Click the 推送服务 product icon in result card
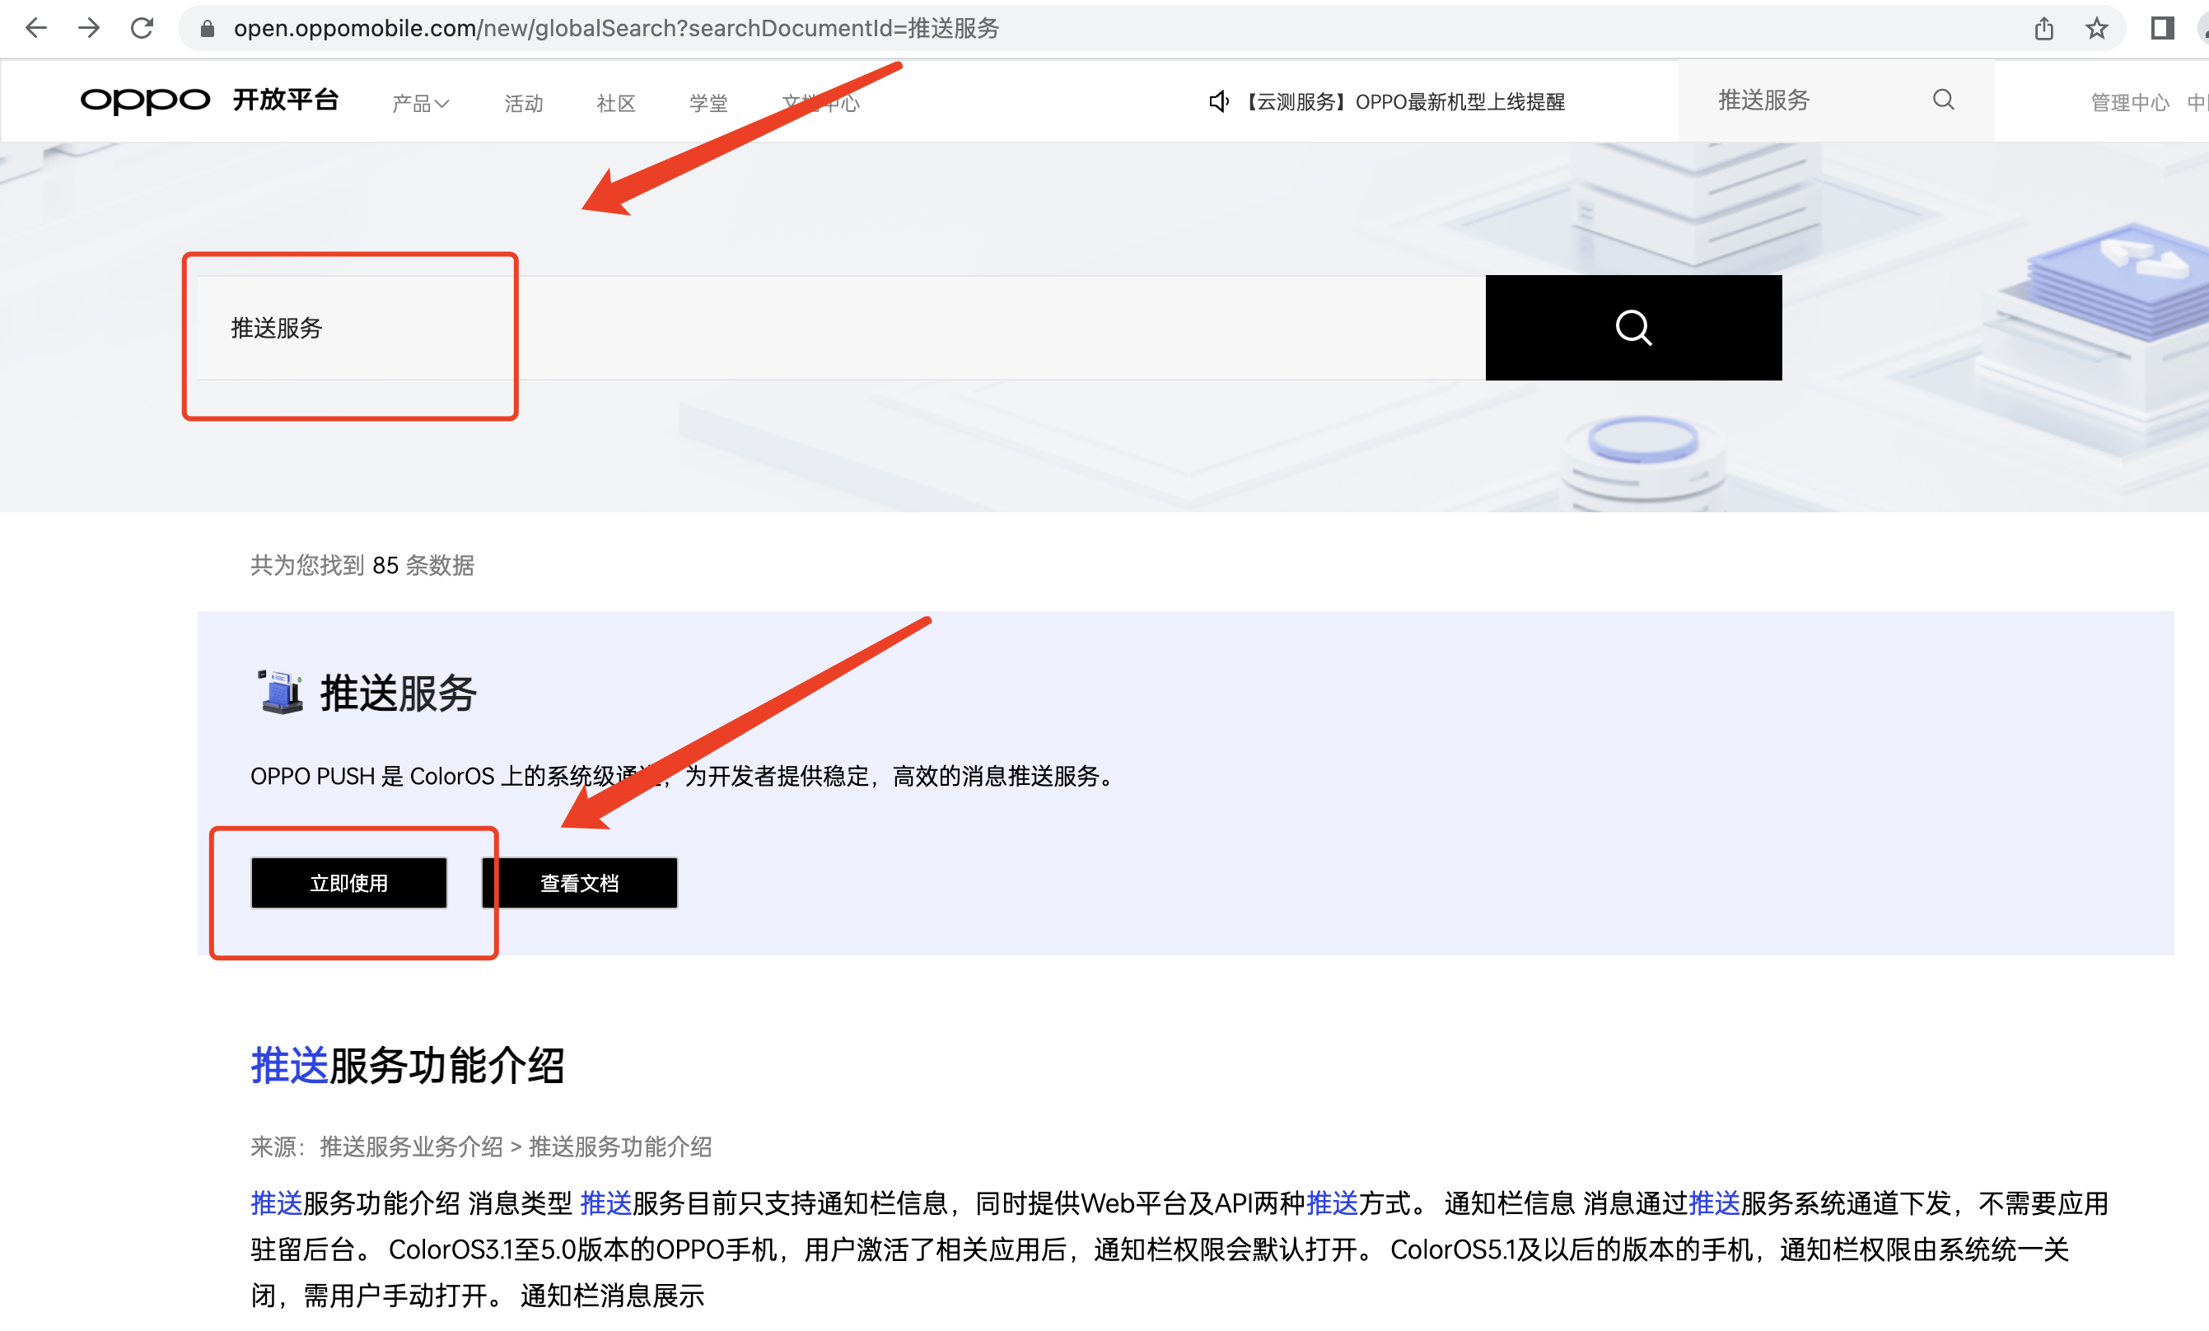 point(281,691)
